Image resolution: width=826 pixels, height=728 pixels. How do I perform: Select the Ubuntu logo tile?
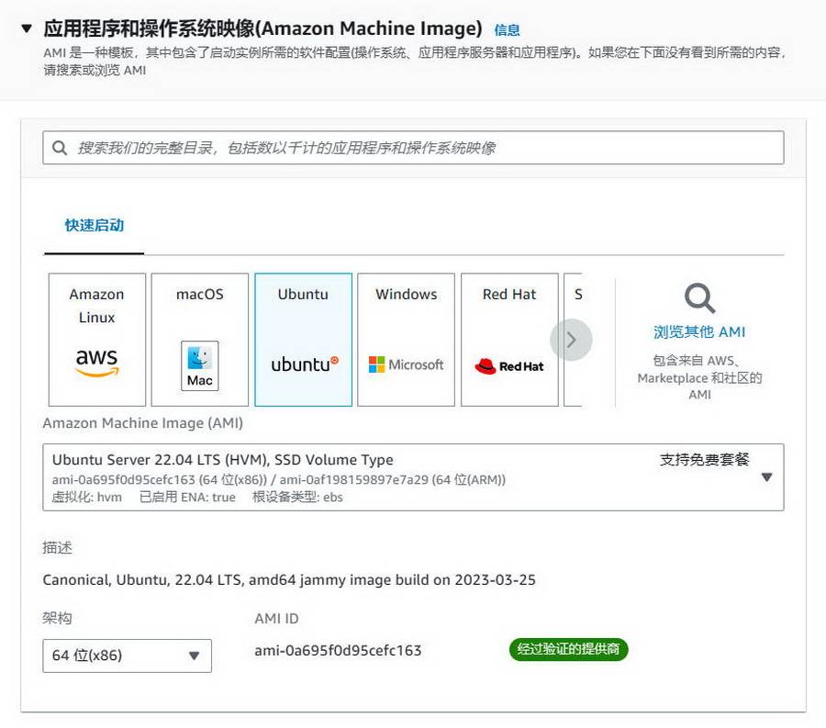tap(303, 340)
